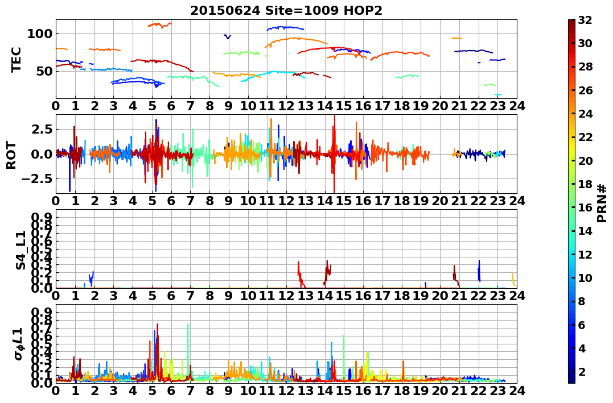The width and height of the screenshot is (613, 403).
Task: Click the S4_L1 y-axis label
Action: pyautogui.click(x=20, y=250)
